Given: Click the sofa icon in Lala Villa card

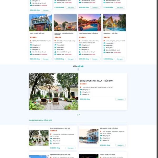Looking at the screenshot, I should click(x=105, y=43).
